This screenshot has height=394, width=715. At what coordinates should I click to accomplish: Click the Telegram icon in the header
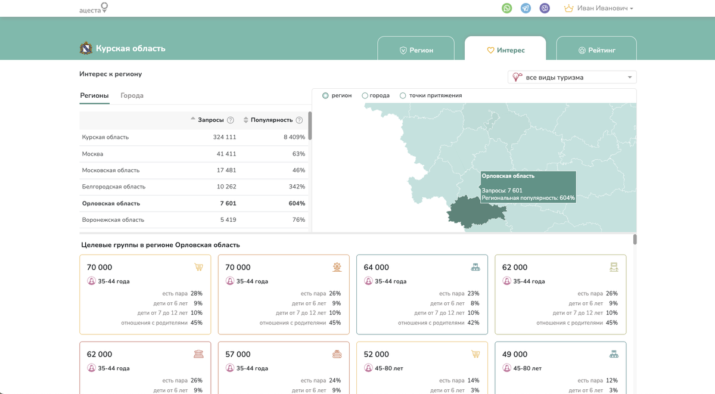[526, 8]
